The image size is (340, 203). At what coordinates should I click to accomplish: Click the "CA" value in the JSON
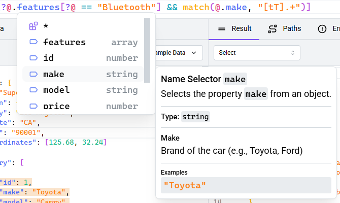tap(28, 122)
